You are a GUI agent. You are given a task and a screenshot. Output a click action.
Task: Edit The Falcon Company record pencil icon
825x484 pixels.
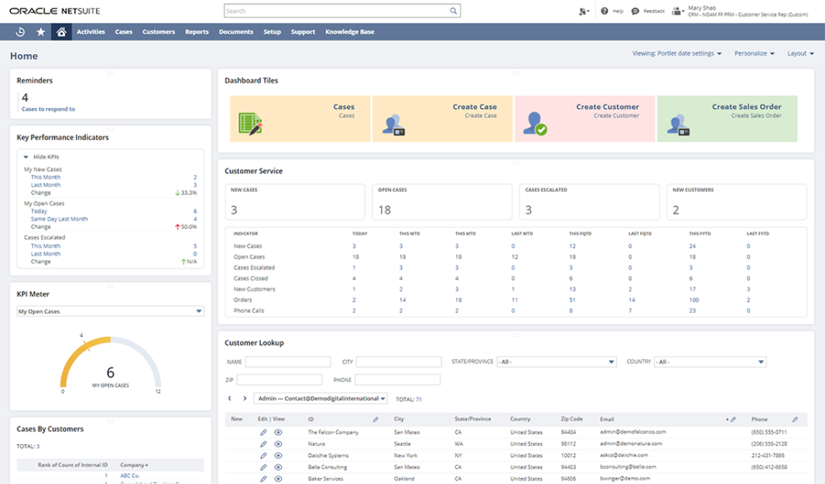pos(263,433)
